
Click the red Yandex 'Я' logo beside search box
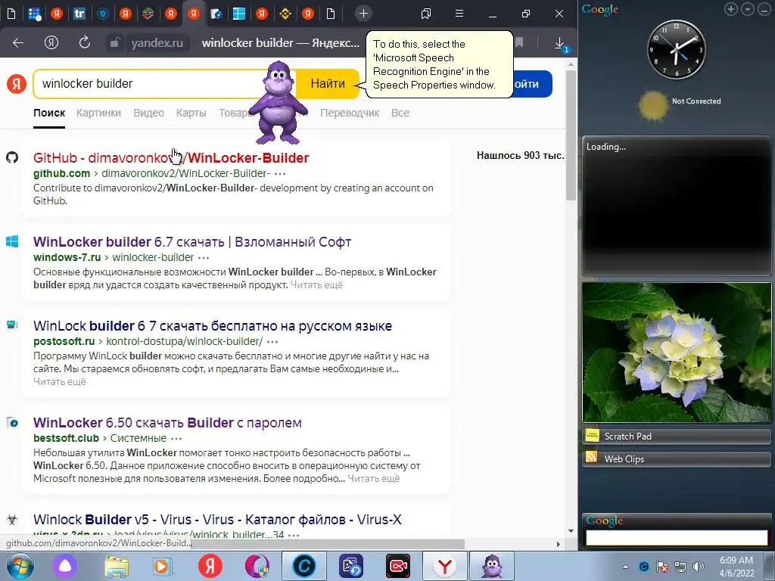[17, 83]
